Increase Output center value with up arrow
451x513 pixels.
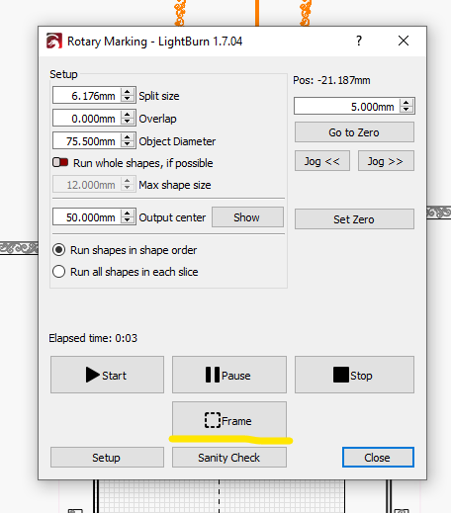[128, 214]
